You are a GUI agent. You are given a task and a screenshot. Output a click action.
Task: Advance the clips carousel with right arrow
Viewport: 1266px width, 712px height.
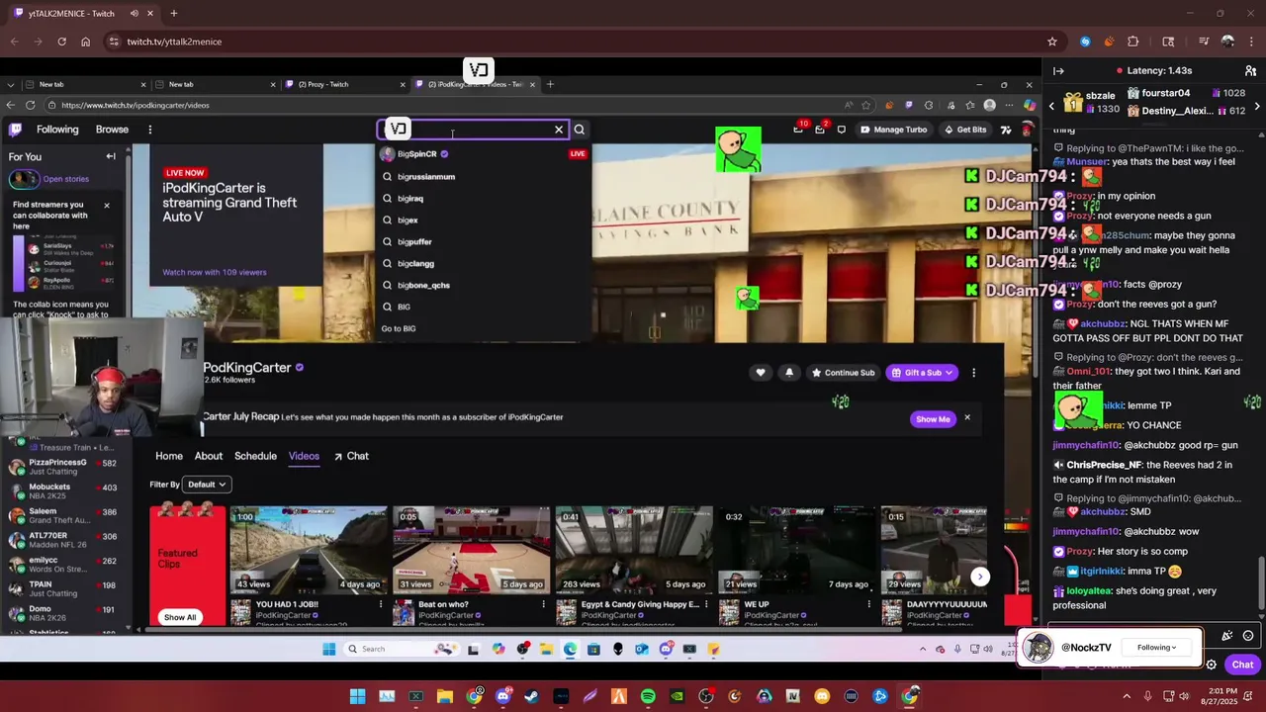pos(980,577)
